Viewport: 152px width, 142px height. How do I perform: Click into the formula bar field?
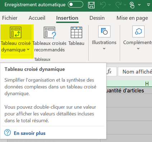135,71
